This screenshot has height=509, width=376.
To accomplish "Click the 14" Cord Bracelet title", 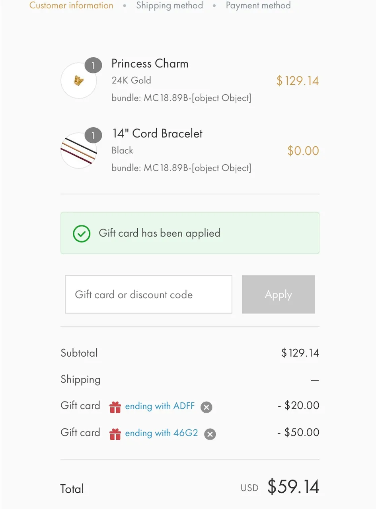I will tap(157, 134).
